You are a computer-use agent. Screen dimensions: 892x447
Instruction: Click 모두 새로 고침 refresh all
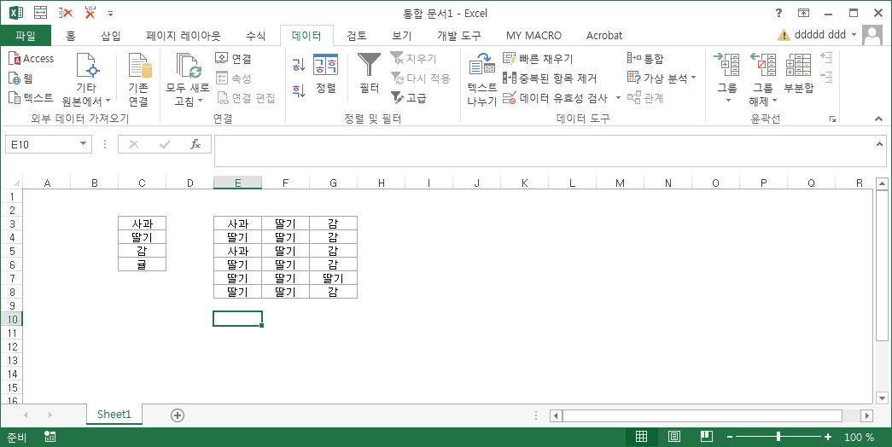click(187, 79)
